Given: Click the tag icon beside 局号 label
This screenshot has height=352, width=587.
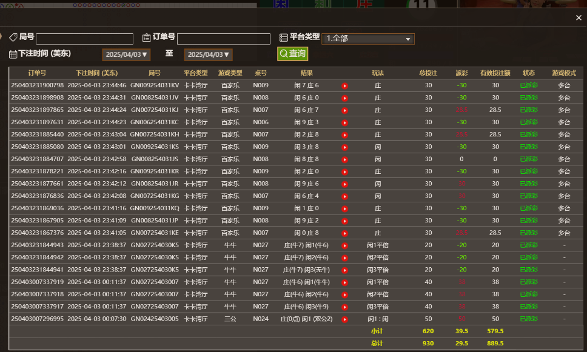Looking at the screenshot, I should coord(13,37).
